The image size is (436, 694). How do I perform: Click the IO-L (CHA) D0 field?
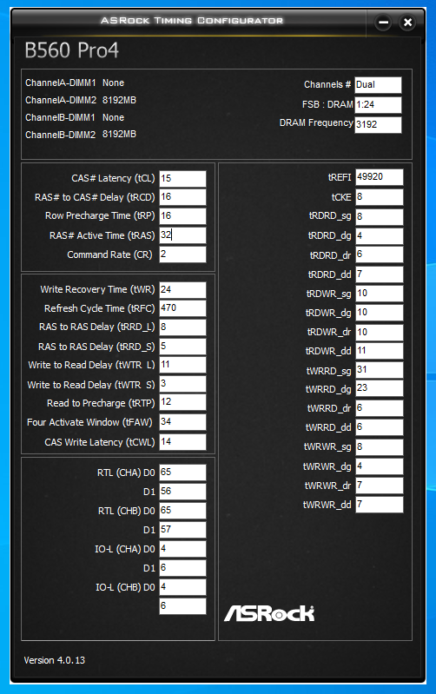(x=182, y=549)
